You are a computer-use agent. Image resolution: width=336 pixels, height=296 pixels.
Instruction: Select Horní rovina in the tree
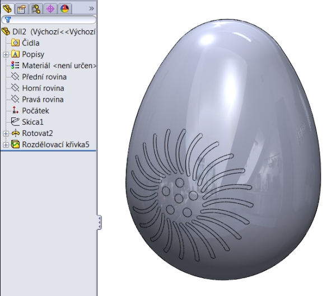coord(44,88)
